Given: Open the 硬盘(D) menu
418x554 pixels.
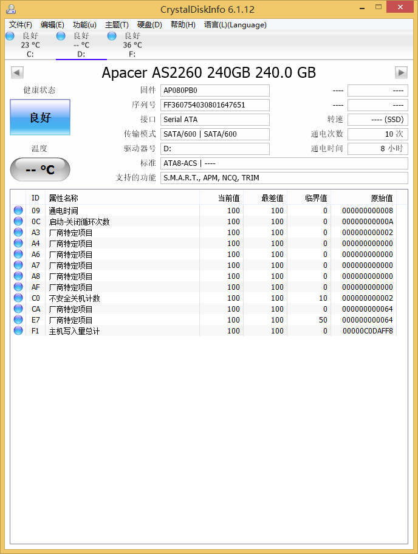Looking at the screenshot, I should pos(149,25).
